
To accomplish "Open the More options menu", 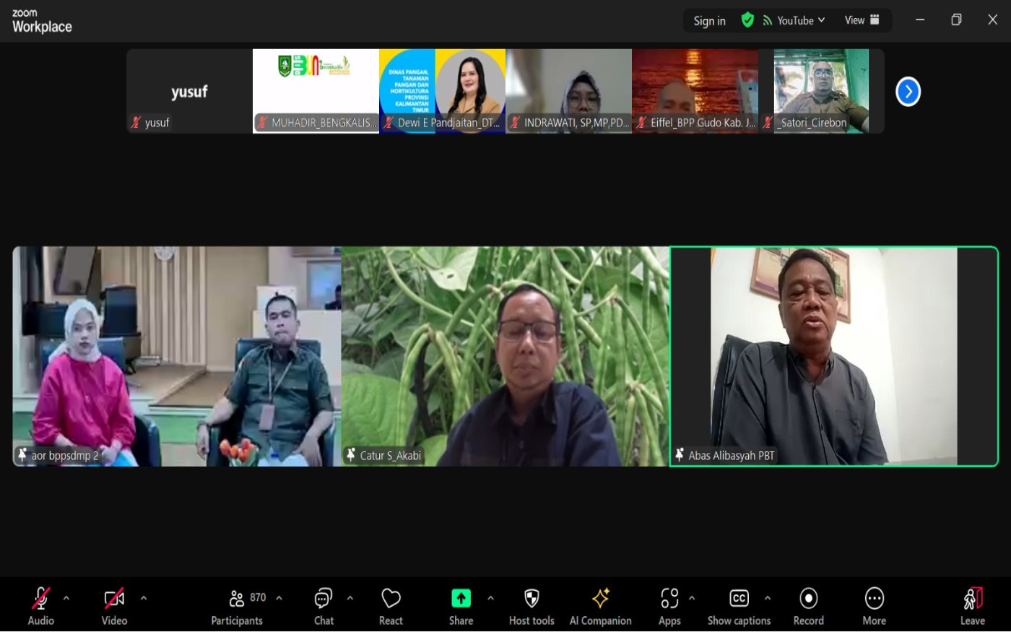I will pyautogui.click(x=874, y=606).
